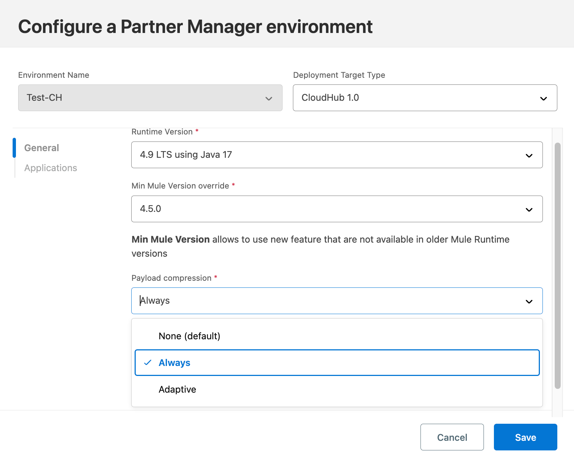Click the chevron arrow in CloudHub 1.0 field
Image resolution: width=574 pixels, height=463 pixels.
pos(544,99)
